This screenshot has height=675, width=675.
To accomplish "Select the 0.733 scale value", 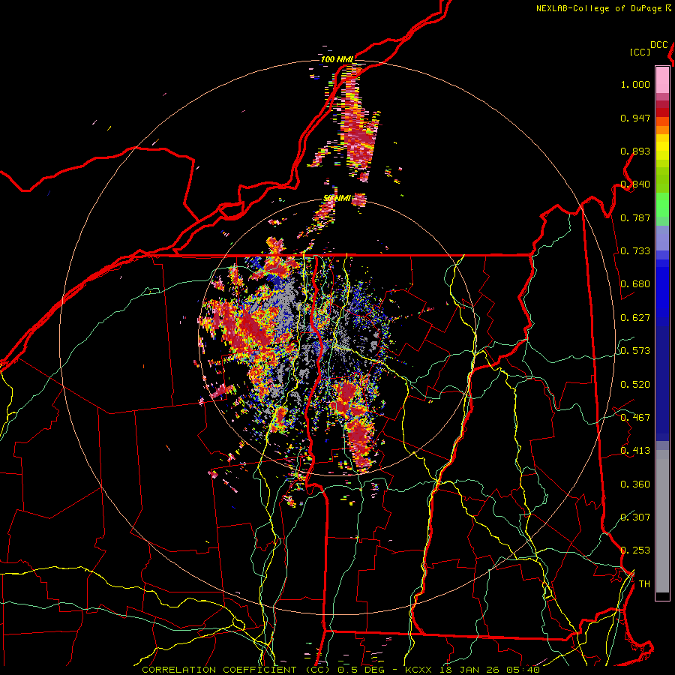I will [635, 251].
